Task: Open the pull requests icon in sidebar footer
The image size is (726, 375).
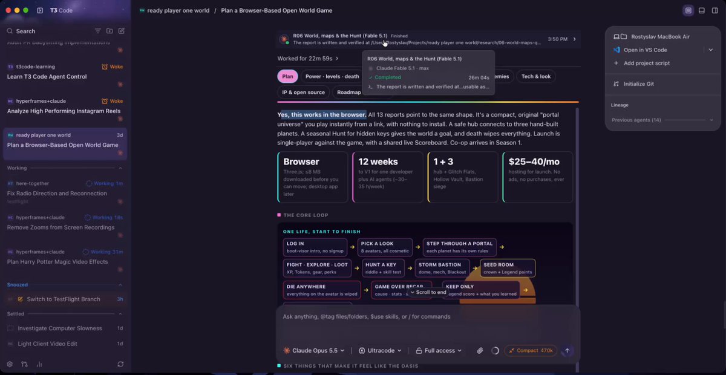Action: coord(24,364)
